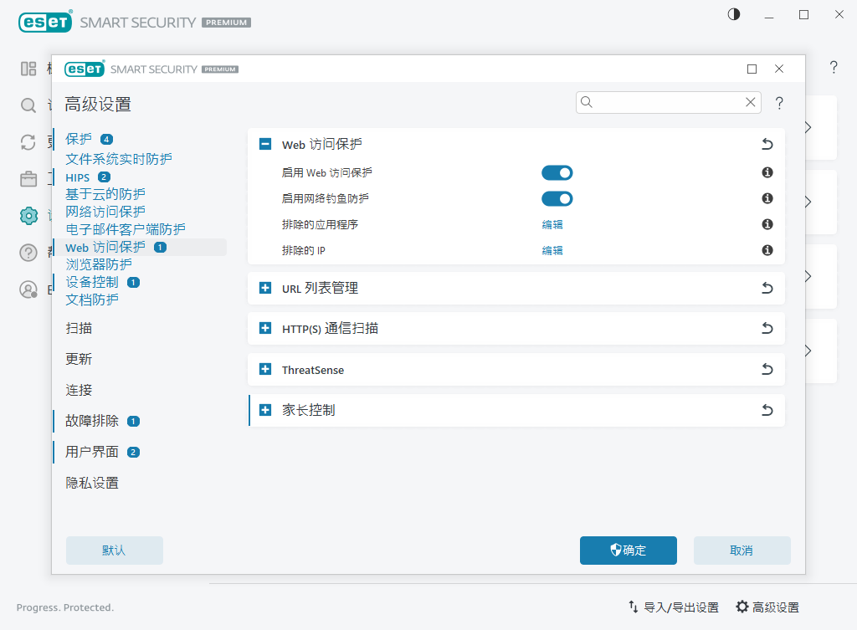Click the info icon beside 启用网络钓鱼防护
Image resolution: width=857 pixels, height=630 pixels.
click(x=767, y=198)
